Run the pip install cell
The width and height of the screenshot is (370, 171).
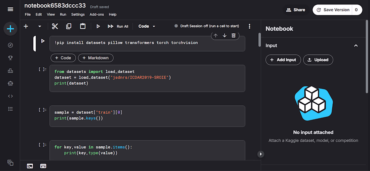(x=43, y=41)
